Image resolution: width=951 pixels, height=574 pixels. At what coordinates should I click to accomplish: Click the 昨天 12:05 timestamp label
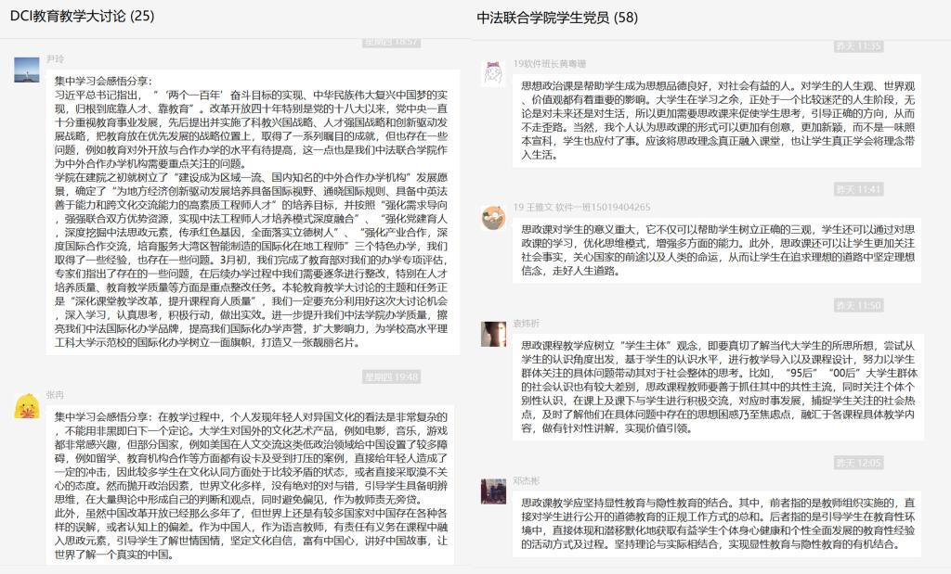858,463
